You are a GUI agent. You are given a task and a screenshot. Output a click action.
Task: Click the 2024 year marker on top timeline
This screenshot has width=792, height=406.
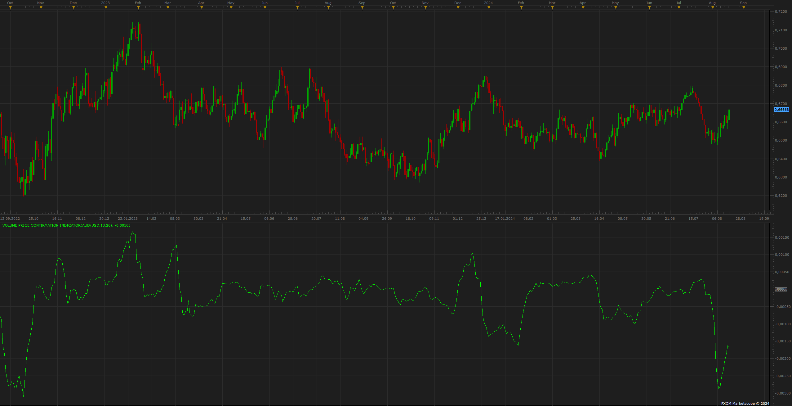[488, 3]
